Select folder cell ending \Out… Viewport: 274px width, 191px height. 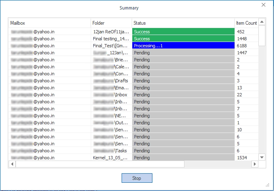(111, 123)
